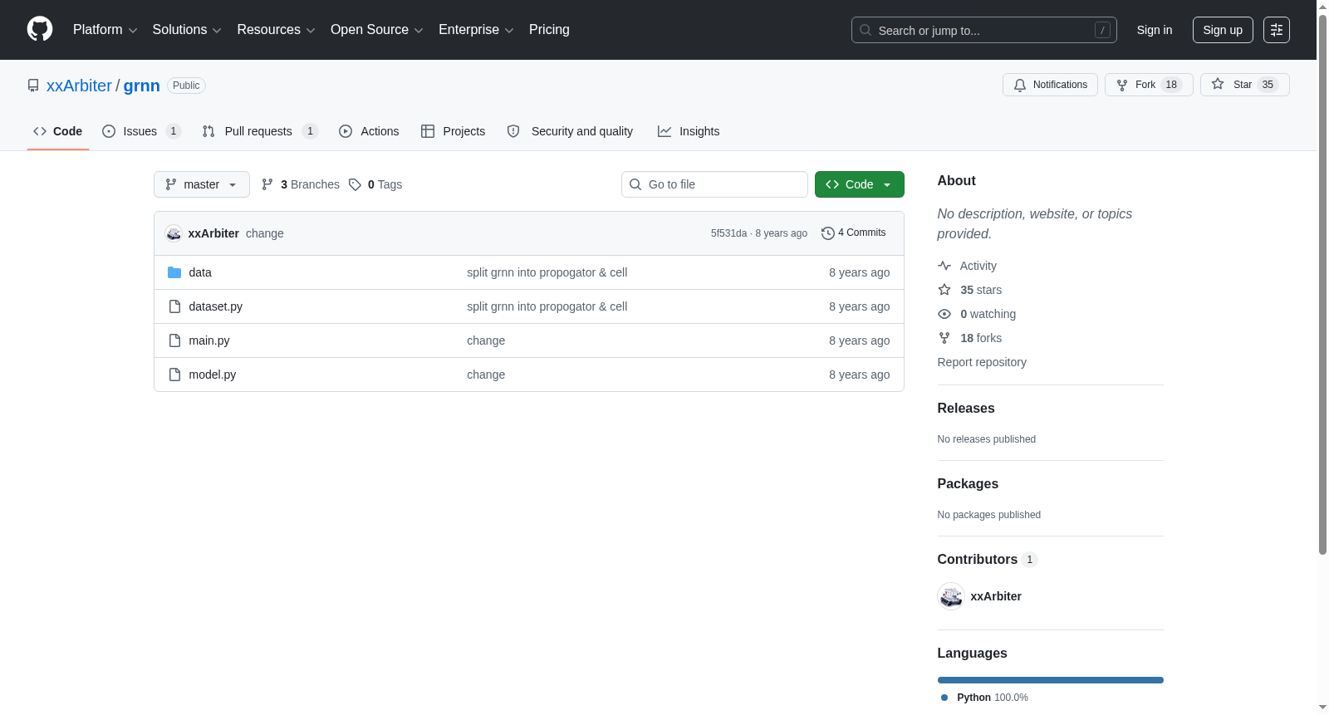Open the Resources dropdown
The image size is (1329, 715).
click(x=276, y=30)
